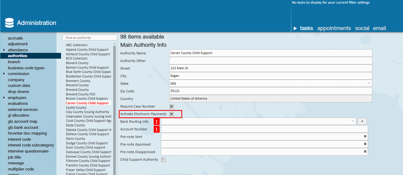
Task: Select ABC Collectors in authority list
Action: (x=77, y=45)
